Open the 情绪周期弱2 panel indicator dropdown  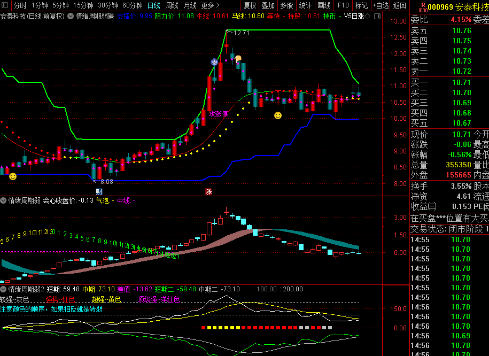pos(4,289)
